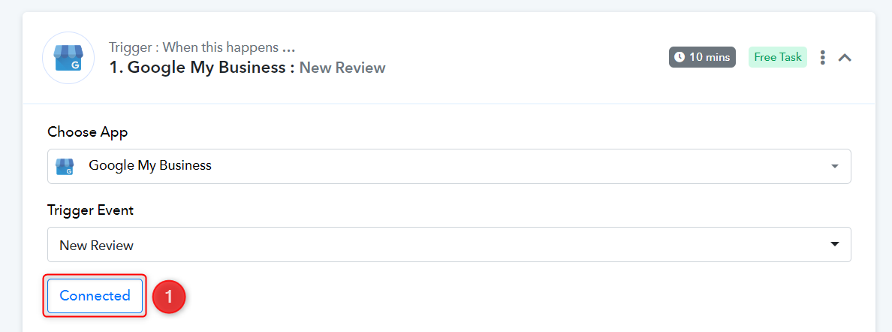892x332 pixels.
Task: Click the Choose App label
Action: (x=88, y=133)
